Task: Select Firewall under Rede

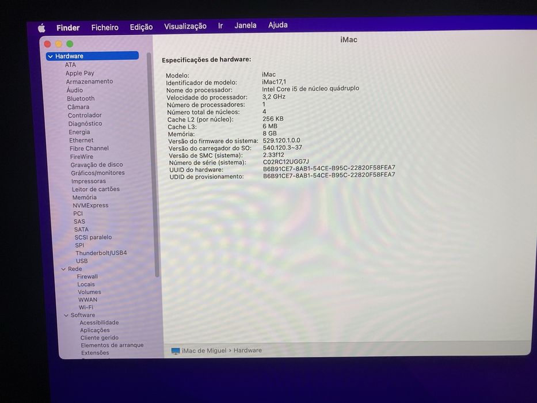Action: pos(87,277)
